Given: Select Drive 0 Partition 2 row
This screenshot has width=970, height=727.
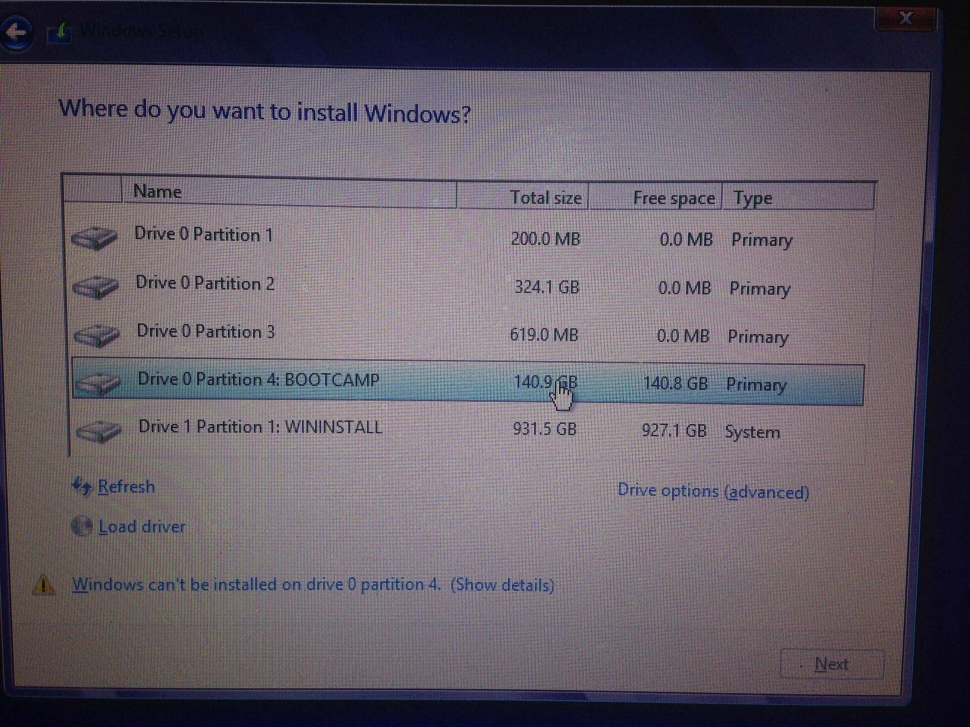Looking at the screenshot, I should pos(205,284).
